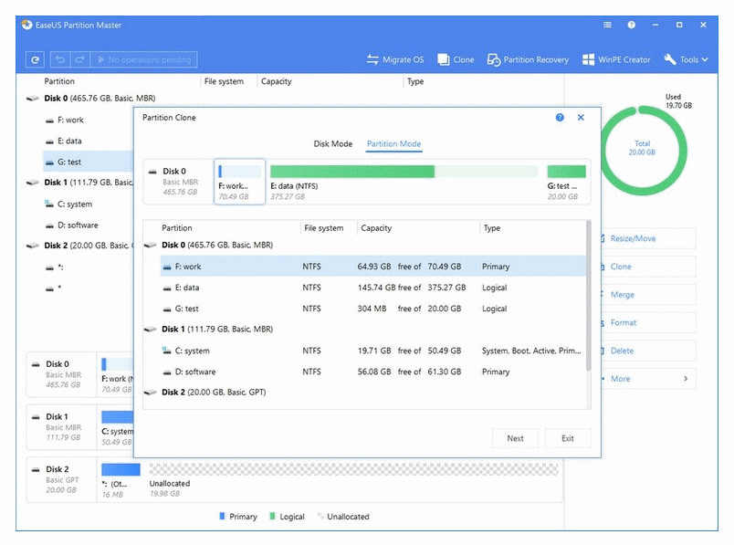Click Clone in the right side panel

point(648,267)
